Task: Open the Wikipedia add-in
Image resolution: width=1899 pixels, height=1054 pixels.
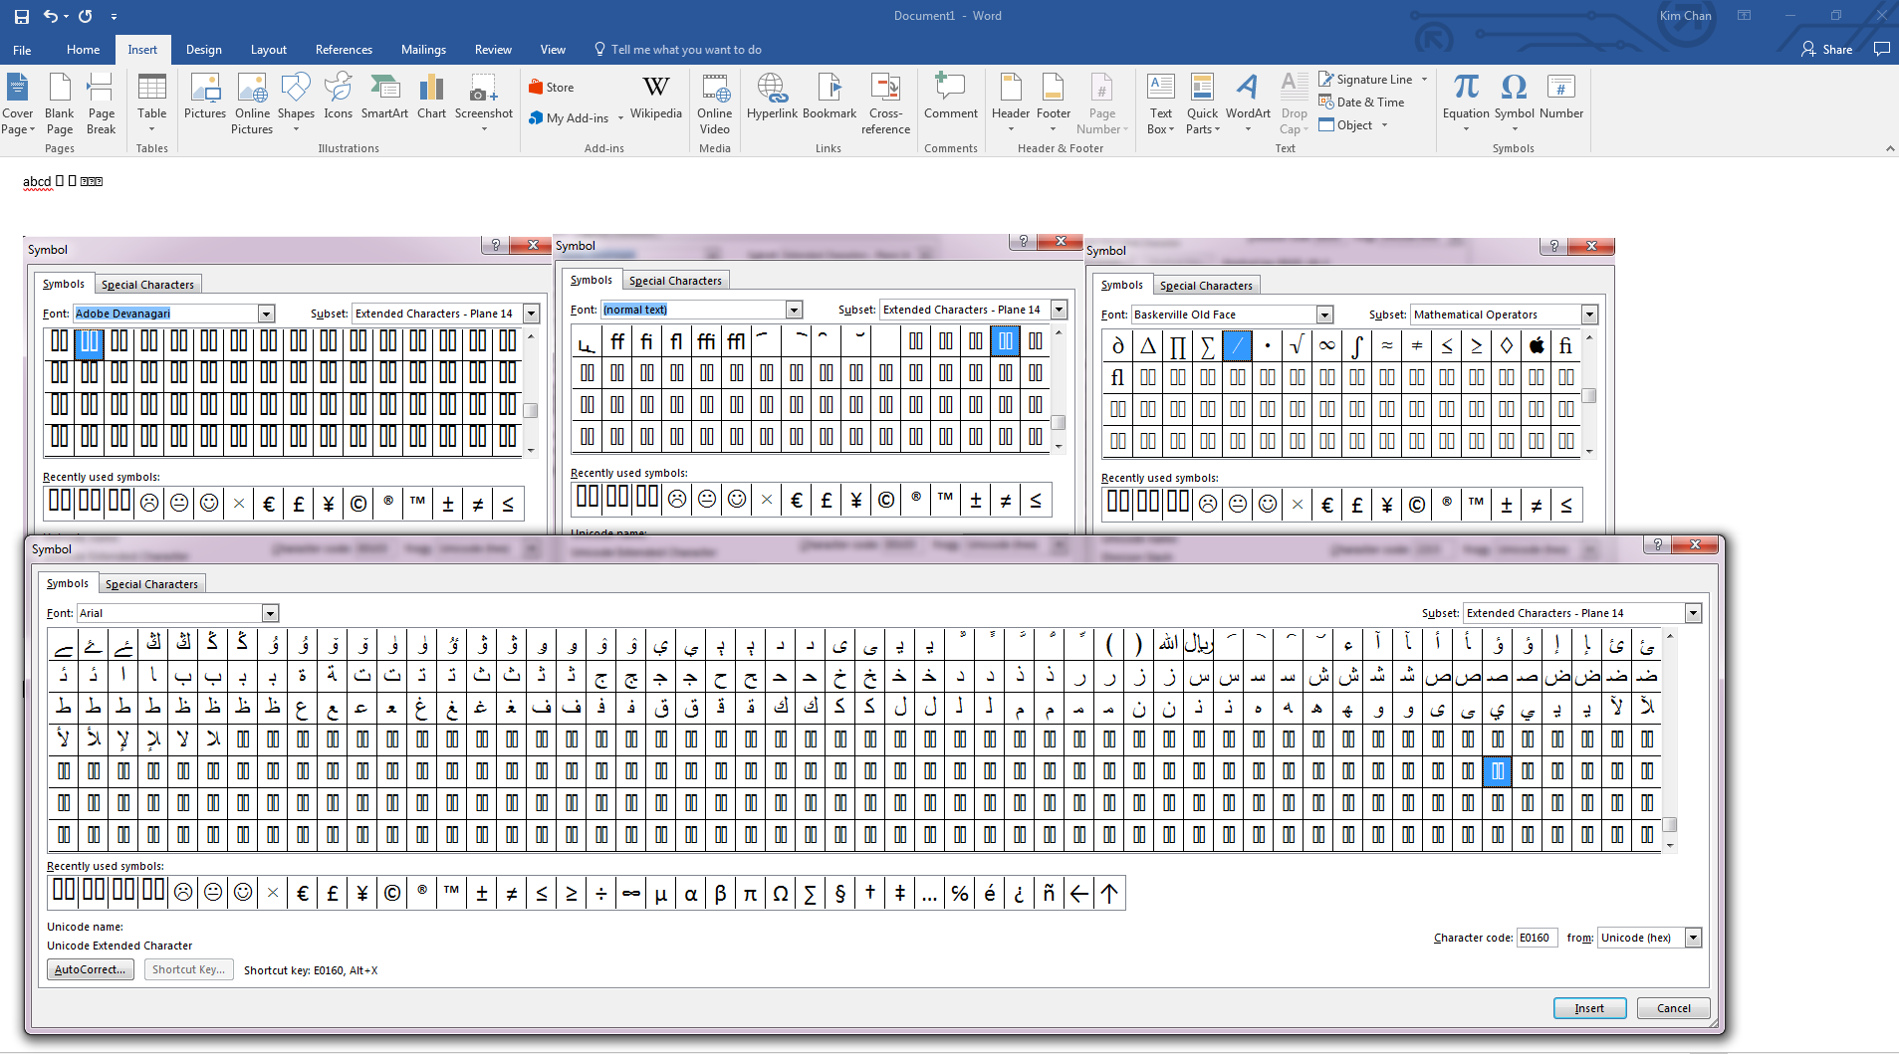Action: pos(656,97)
